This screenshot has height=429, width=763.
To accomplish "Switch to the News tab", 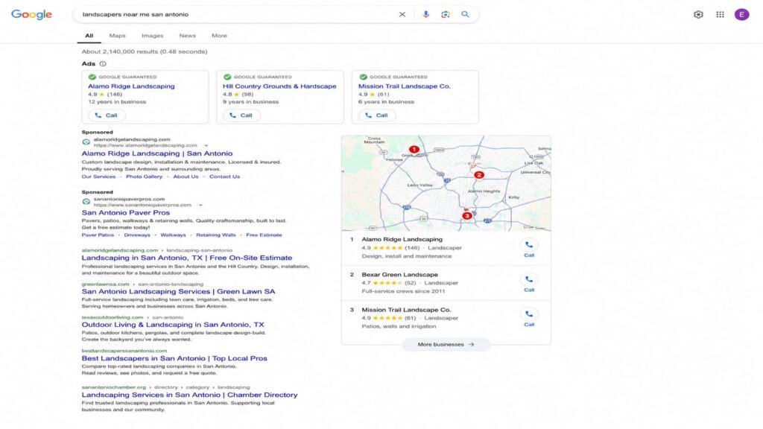I will coord(187,36).
